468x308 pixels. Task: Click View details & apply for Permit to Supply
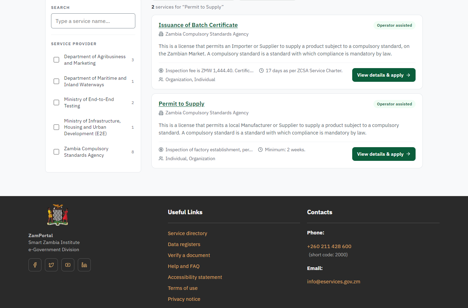[x=384, y=154]
